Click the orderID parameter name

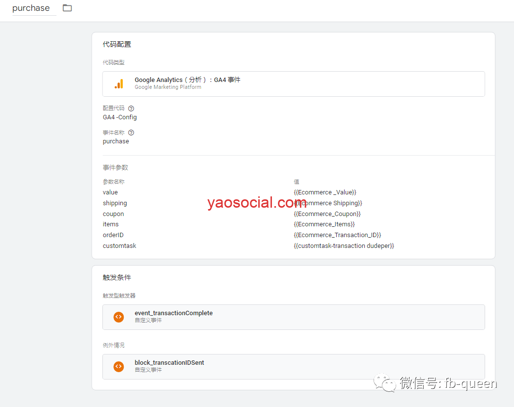pyautogui.click(x=113, y=235)
